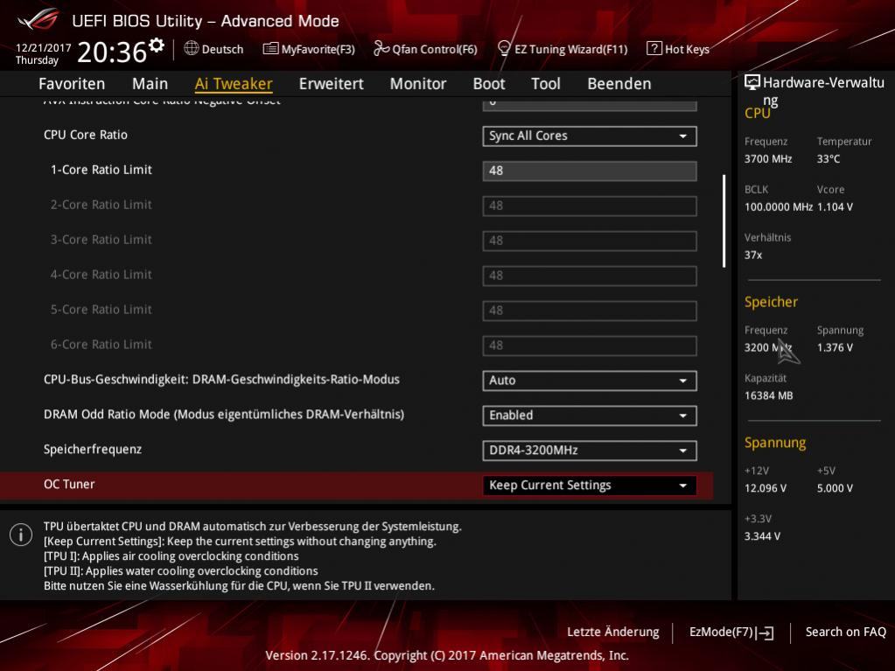Click the 4-Core Ratio Limit field

590,276
